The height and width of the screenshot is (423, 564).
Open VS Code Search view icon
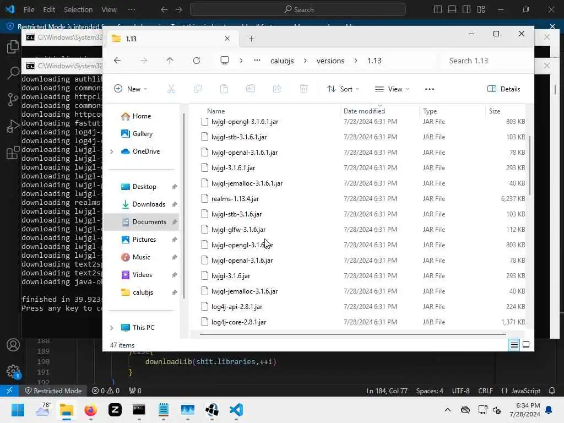pos(13,73)
